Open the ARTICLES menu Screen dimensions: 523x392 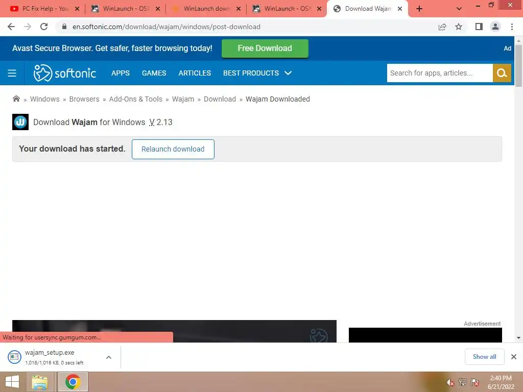[195, 73]
